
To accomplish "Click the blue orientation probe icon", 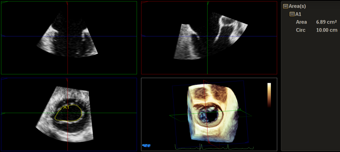I will (146, 145).
